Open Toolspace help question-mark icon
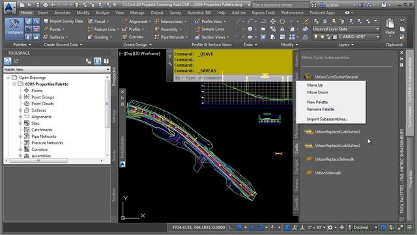This screenshot has height=235, width=417. (106, 61)
